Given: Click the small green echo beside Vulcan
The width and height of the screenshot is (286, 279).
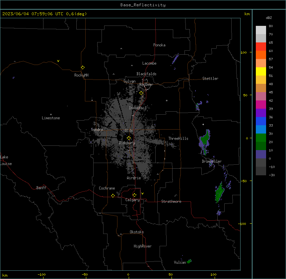Looking at the screenshot, I should point(189,261).
